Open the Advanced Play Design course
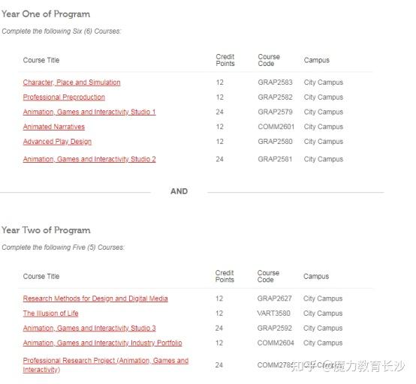 point(57,142)
